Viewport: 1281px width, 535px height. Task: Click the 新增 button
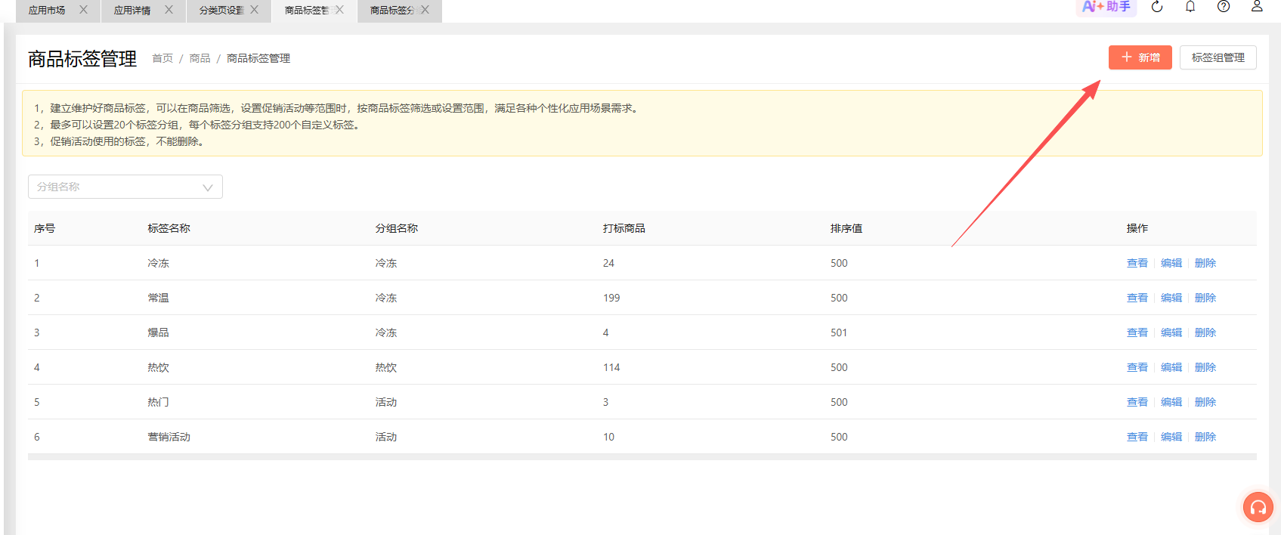click(1140, 57)
